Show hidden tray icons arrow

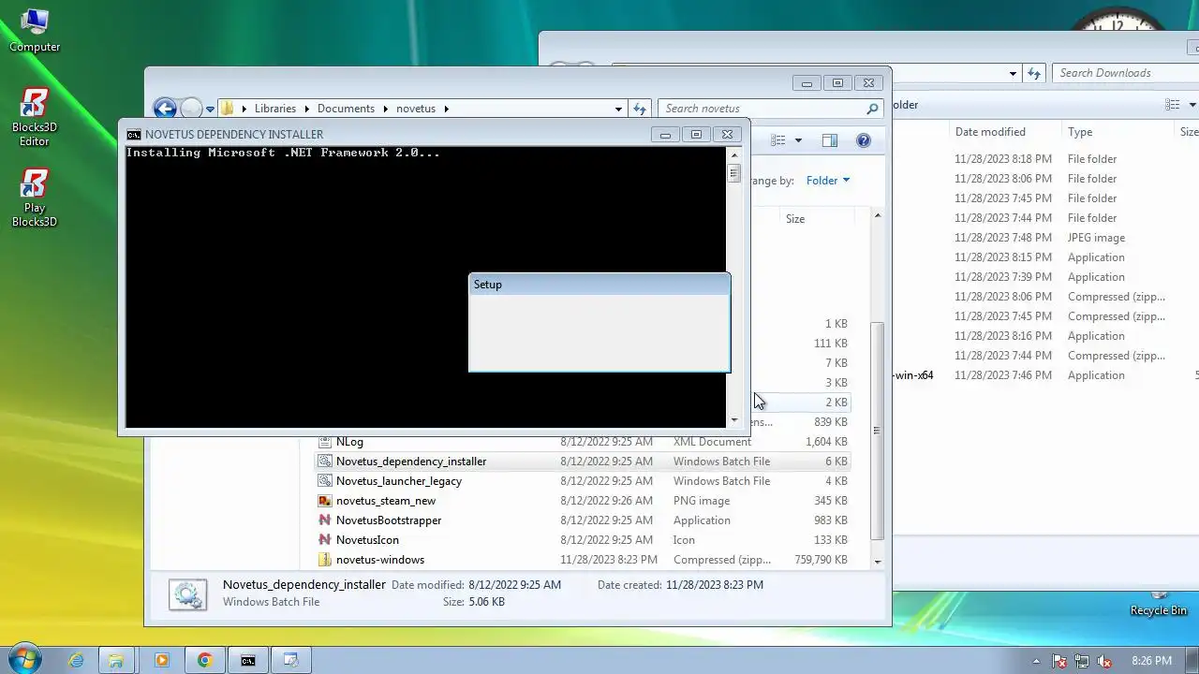(x=1036, y=661)
